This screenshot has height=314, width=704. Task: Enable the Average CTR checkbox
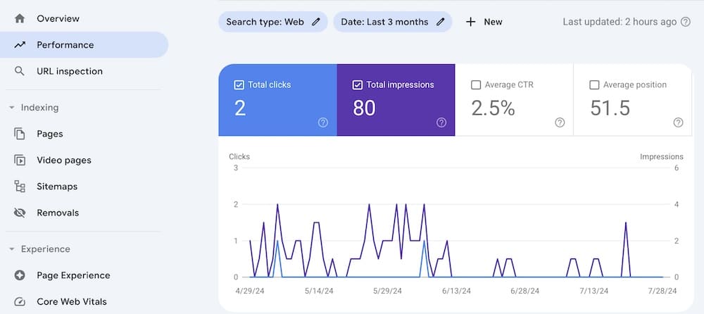(476, 85)
